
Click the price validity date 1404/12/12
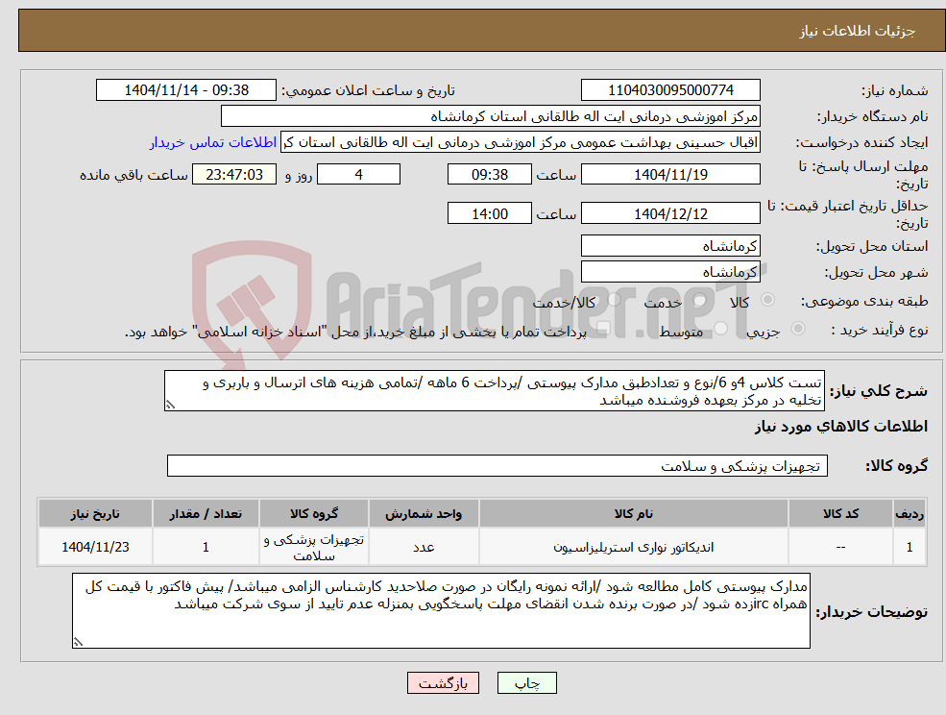(670, 213)
